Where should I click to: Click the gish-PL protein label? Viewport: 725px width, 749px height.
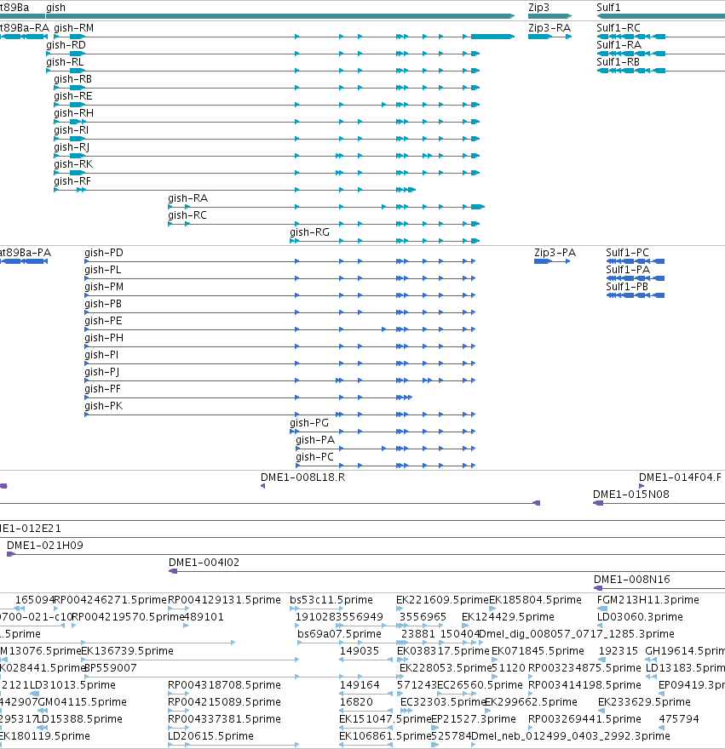coord(103,270)
